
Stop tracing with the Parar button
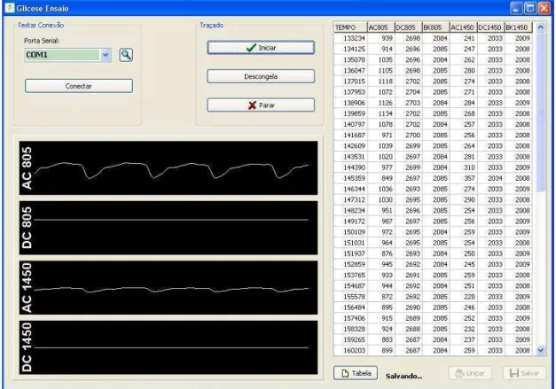[x=261, y=105]
